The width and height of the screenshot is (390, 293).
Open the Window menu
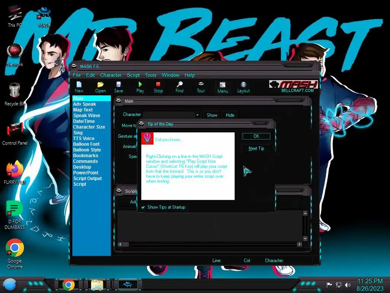click(170, 75)
